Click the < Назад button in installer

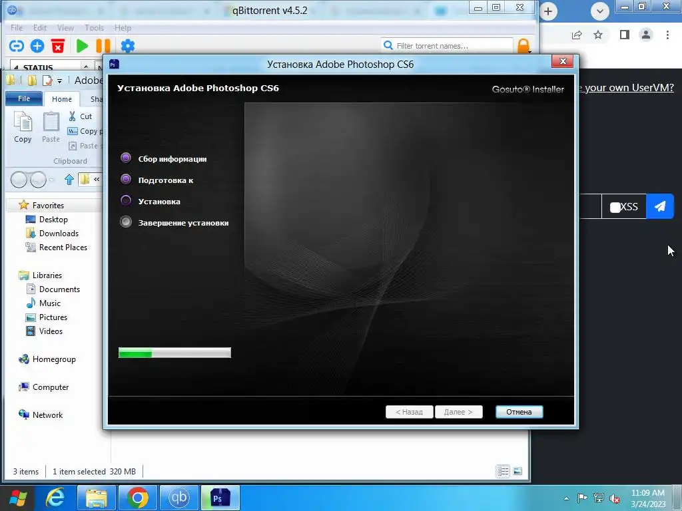[410, 412]
